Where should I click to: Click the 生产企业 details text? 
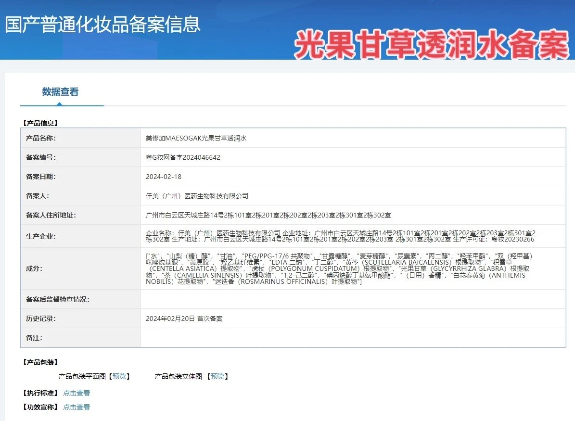pos(340,236)
